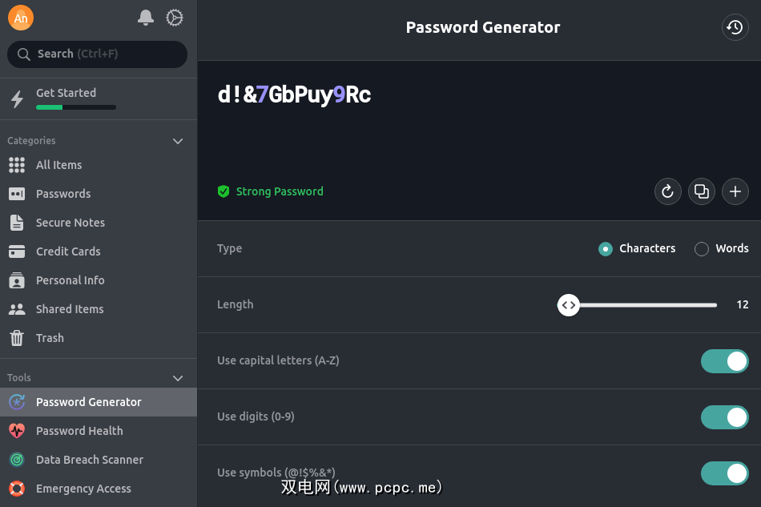Open password generator history icon
Image resolution: width=761 pixels, height=507 pixels.
pyautogui.click(x=735, y=27)
